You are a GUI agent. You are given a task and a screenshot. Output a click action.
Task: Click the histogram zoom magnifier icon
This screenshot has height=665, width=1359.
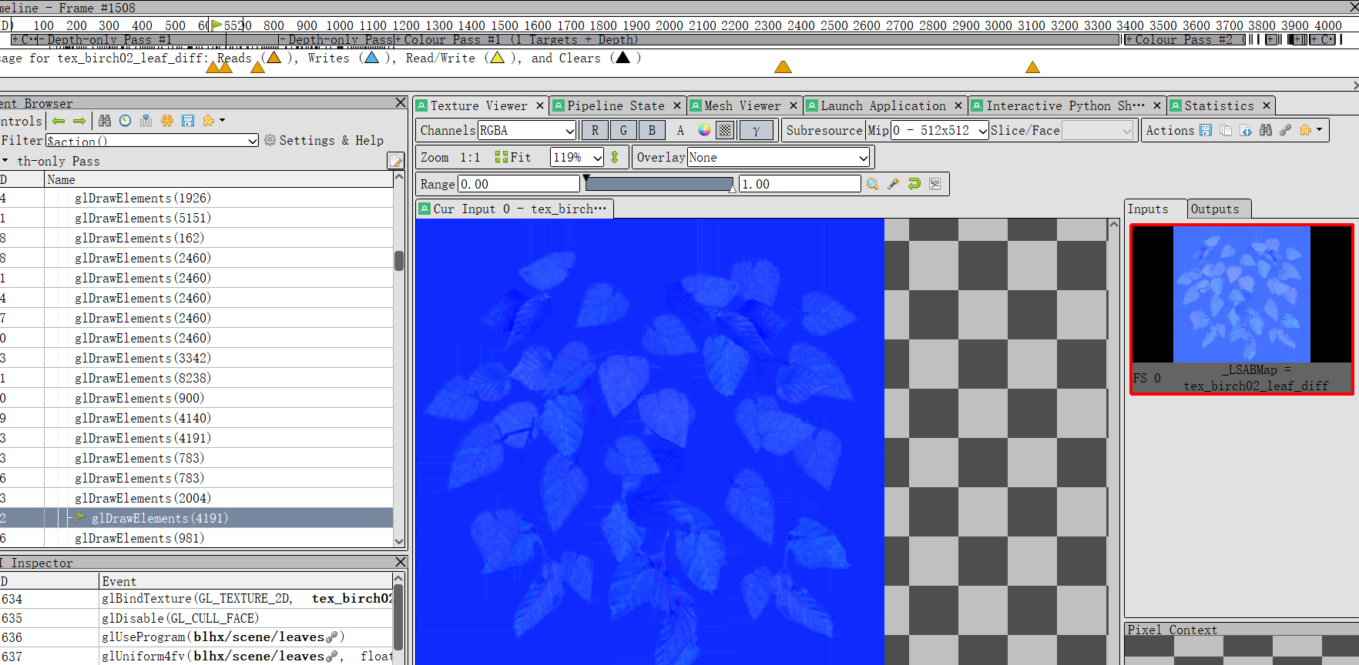pos(872,184)
